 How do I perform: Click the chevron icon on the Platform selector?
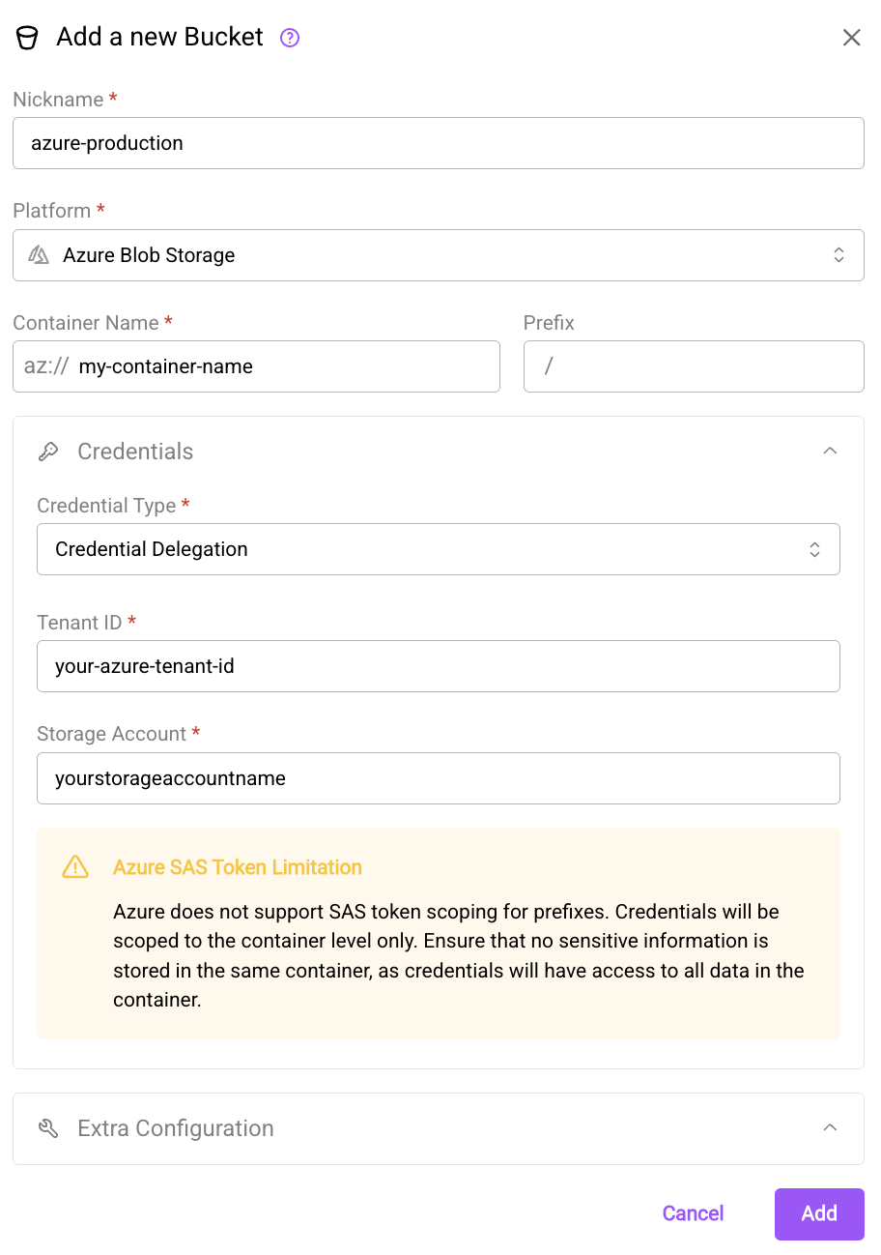coord(839,254)
